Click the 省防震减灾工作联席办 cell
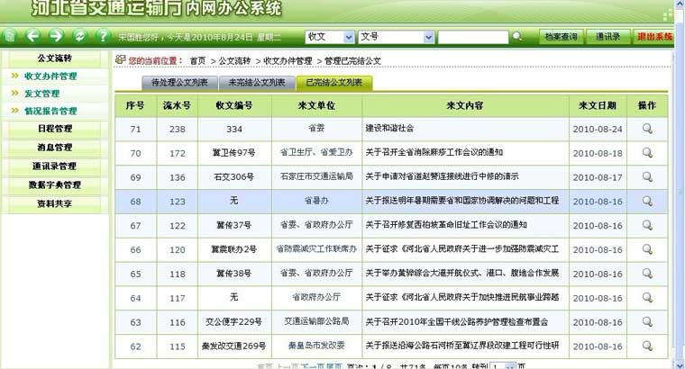The height and width of the screenshot is (369, 685). point(316,249)
